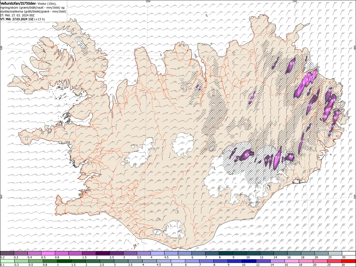Select deep blue rain swatch between 10 and 12
This screenshot has width=356, height=267.
249,261
